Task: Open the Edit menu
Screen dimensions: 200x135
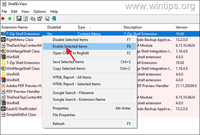Action: (x=14, y=12)
